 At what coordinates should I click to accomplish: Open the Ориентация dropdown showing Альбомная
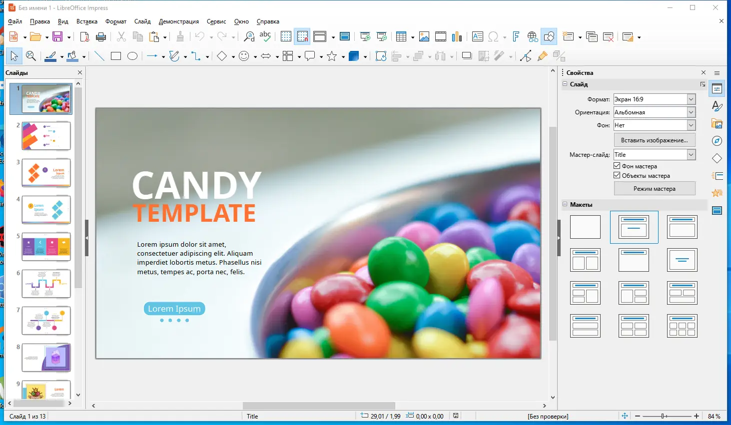pyautogui.click(x=654, y=112)
